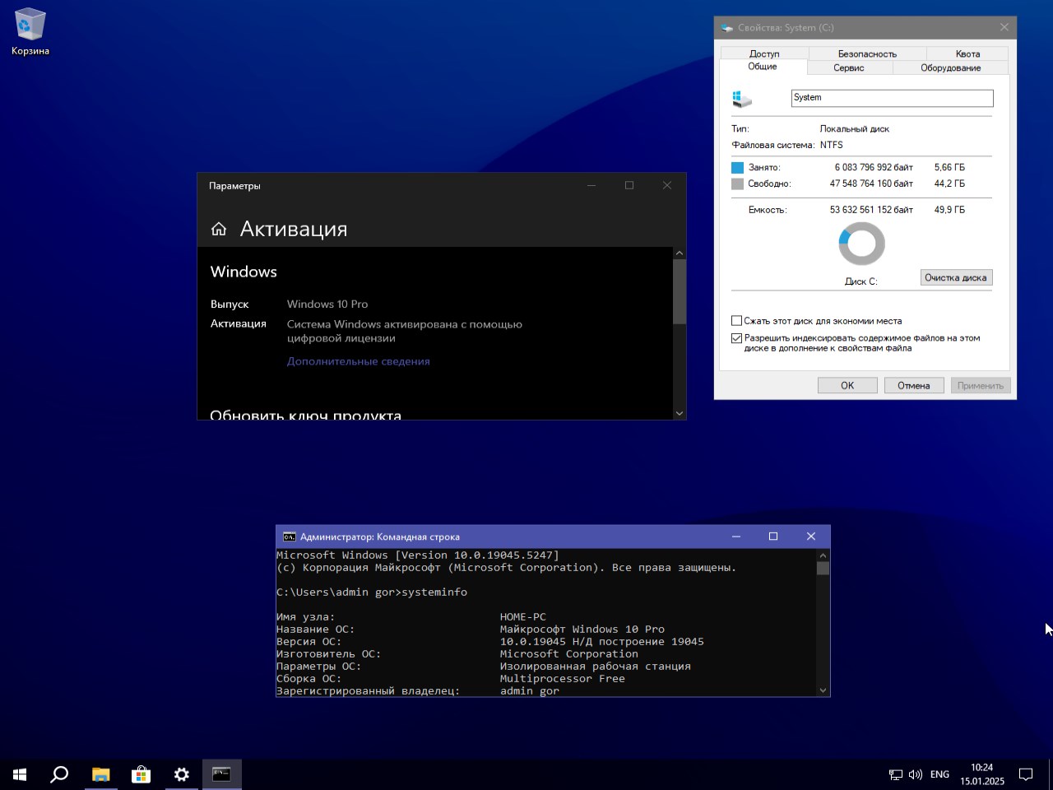
Task: Maximize the Command Prompt window
Action: tap(773, 537)
